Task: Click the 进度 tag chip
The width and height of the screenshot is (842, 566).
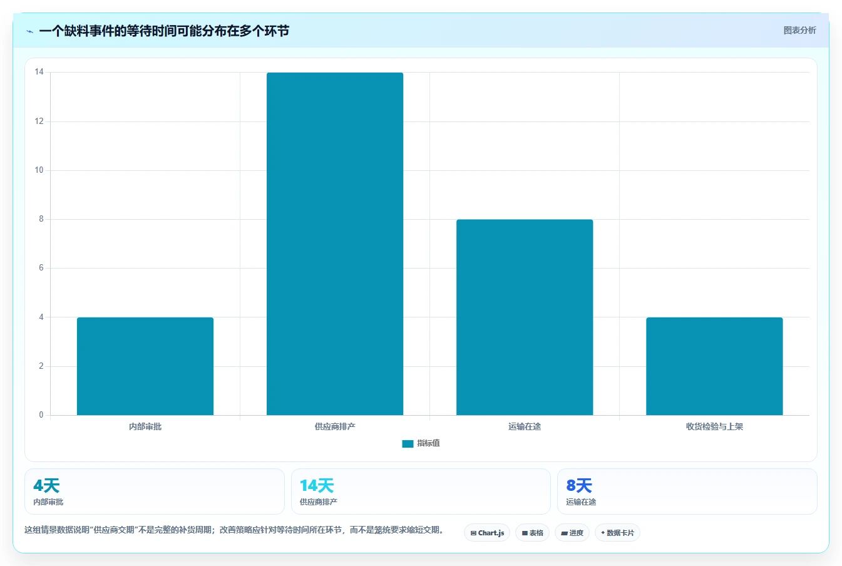Action: [572, 533]
